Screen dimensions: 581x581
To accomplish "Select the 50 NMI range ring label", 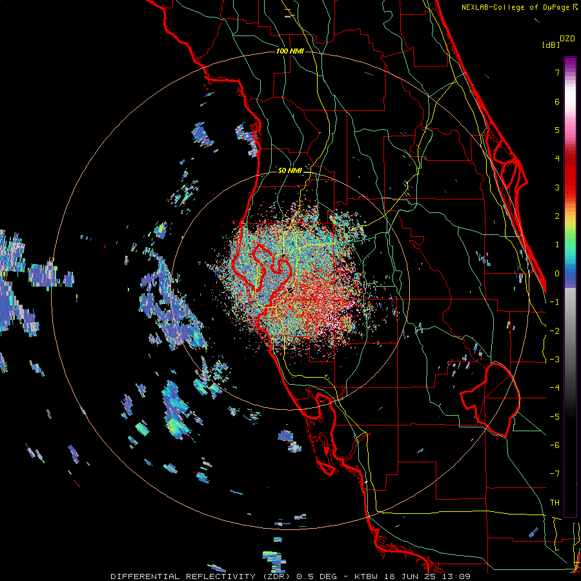I will coord(290,170).
